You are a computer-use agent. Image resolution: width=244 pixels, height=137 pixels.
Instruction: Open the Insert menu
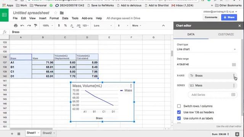point(42,18)
